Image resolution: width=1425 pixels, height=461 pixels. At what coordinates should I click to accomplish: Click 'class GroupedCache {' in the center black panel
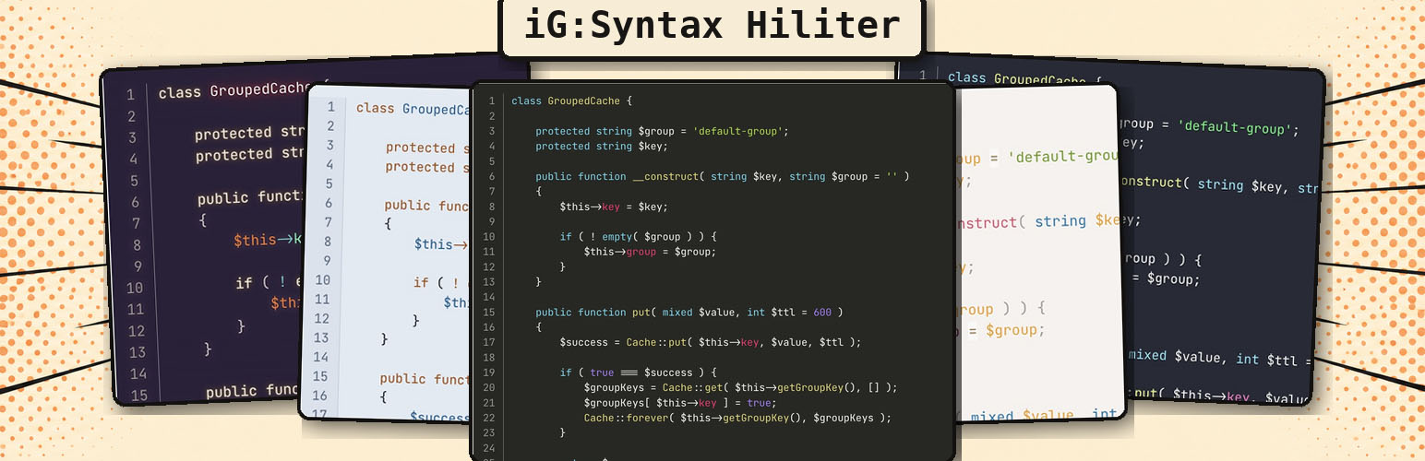click(571, 100)
